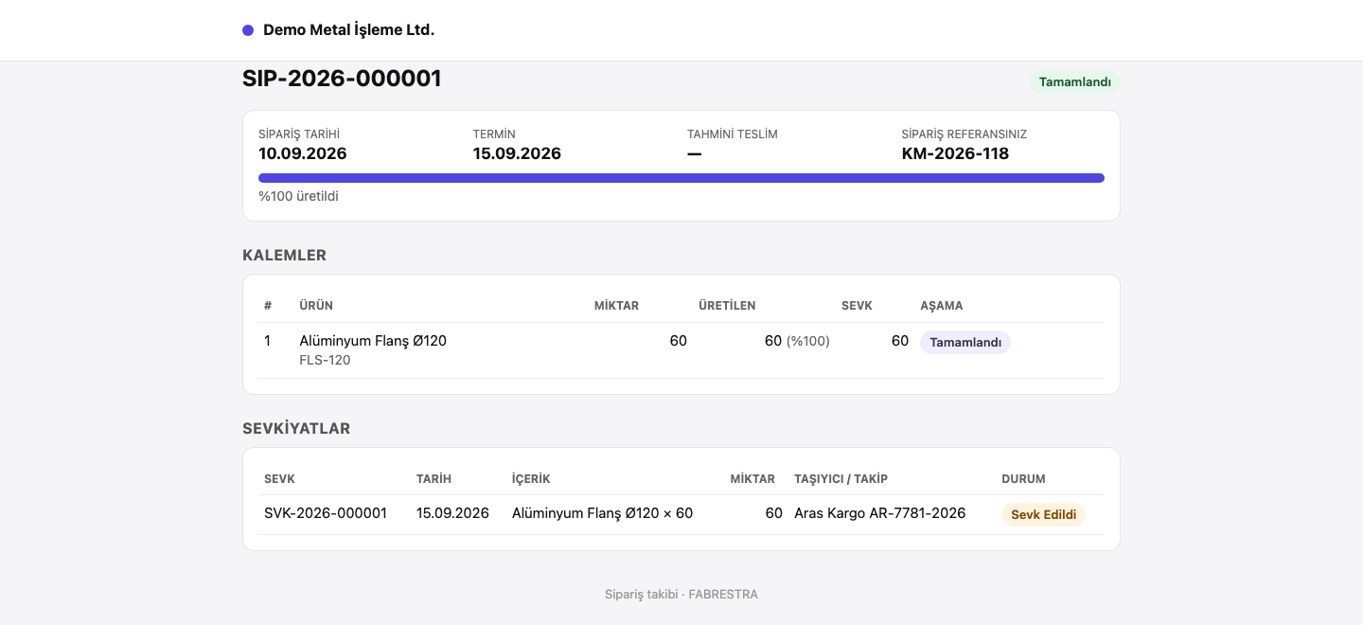Click the 100% production progress bar
1363x625 pixels.
[681, 178]
